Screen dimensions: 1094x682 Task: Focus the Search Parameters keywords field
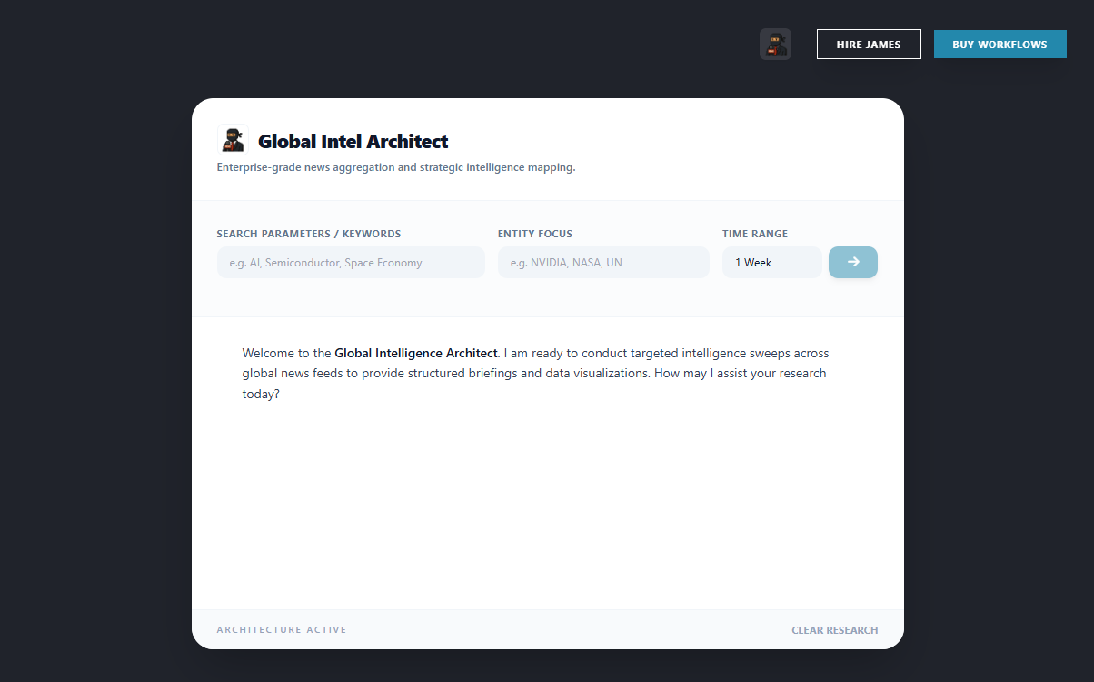pyautogui.click(x=351, y=262)
